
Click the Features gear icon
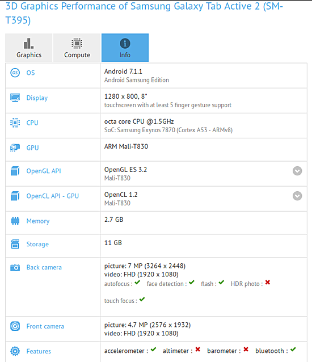pos(15,351)
